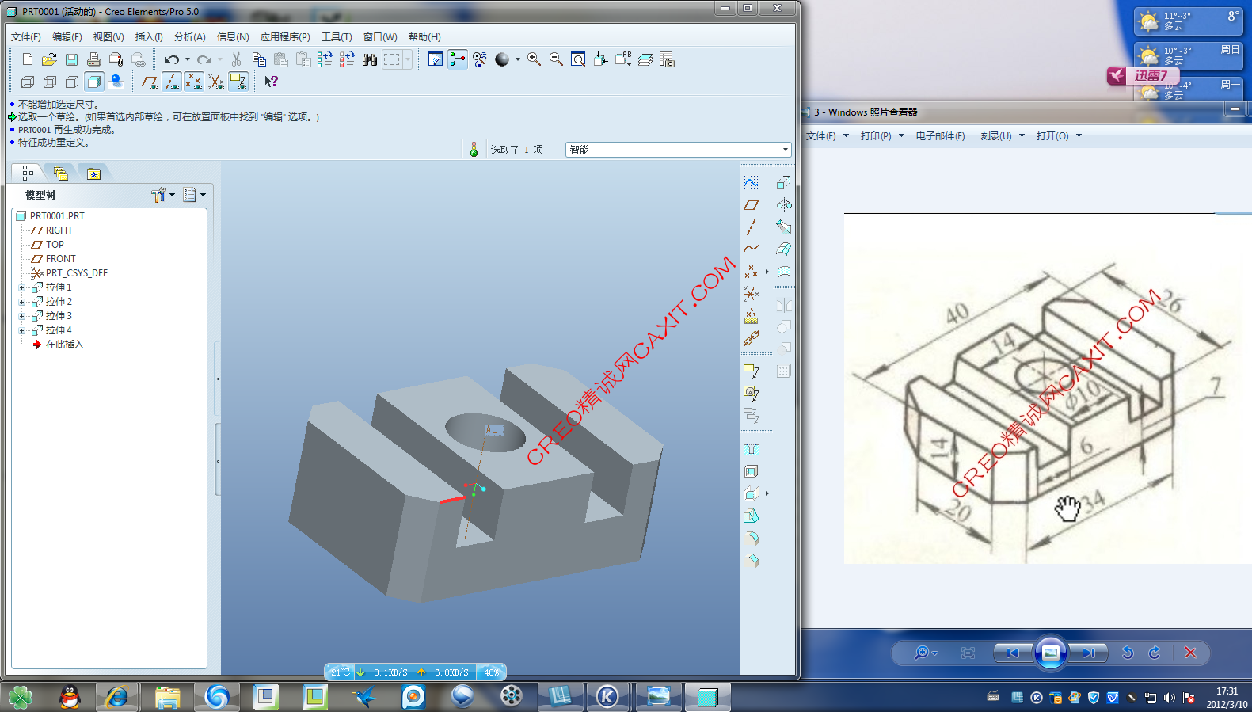
Task: Open the 智能 selection filter dropdown
Action: tap(785, 150)
